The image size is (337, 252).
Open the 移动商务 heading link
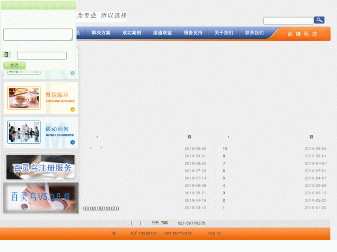pyautogui.click(x=57, y=129)
